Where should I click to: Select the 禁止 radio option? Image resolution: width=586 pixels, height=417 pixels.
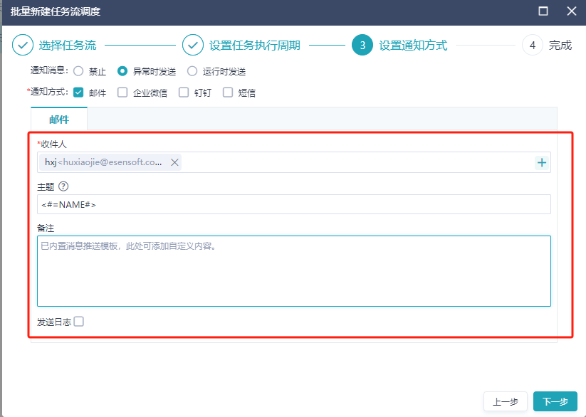pos(78,71)
